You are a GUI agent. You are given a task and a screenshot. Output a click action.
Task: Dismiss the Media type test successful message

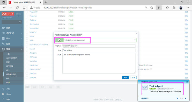135,40
